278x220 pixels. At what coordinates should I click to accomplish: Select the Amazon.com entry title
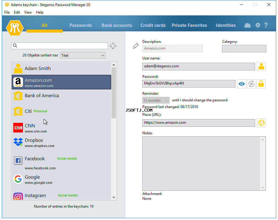[x=38, y=80]
